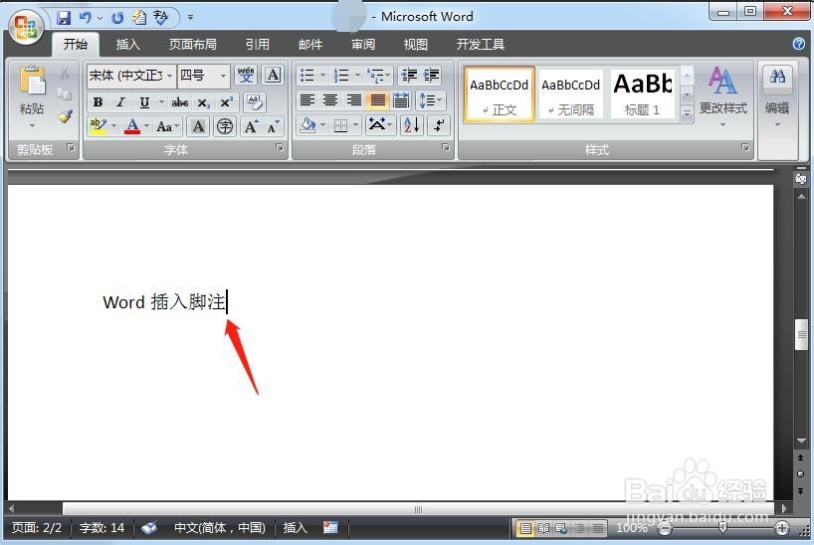Apply the 正文 style
Viewport: 814px width, 545px height.
pyautogui.click(x=499, y=93)
